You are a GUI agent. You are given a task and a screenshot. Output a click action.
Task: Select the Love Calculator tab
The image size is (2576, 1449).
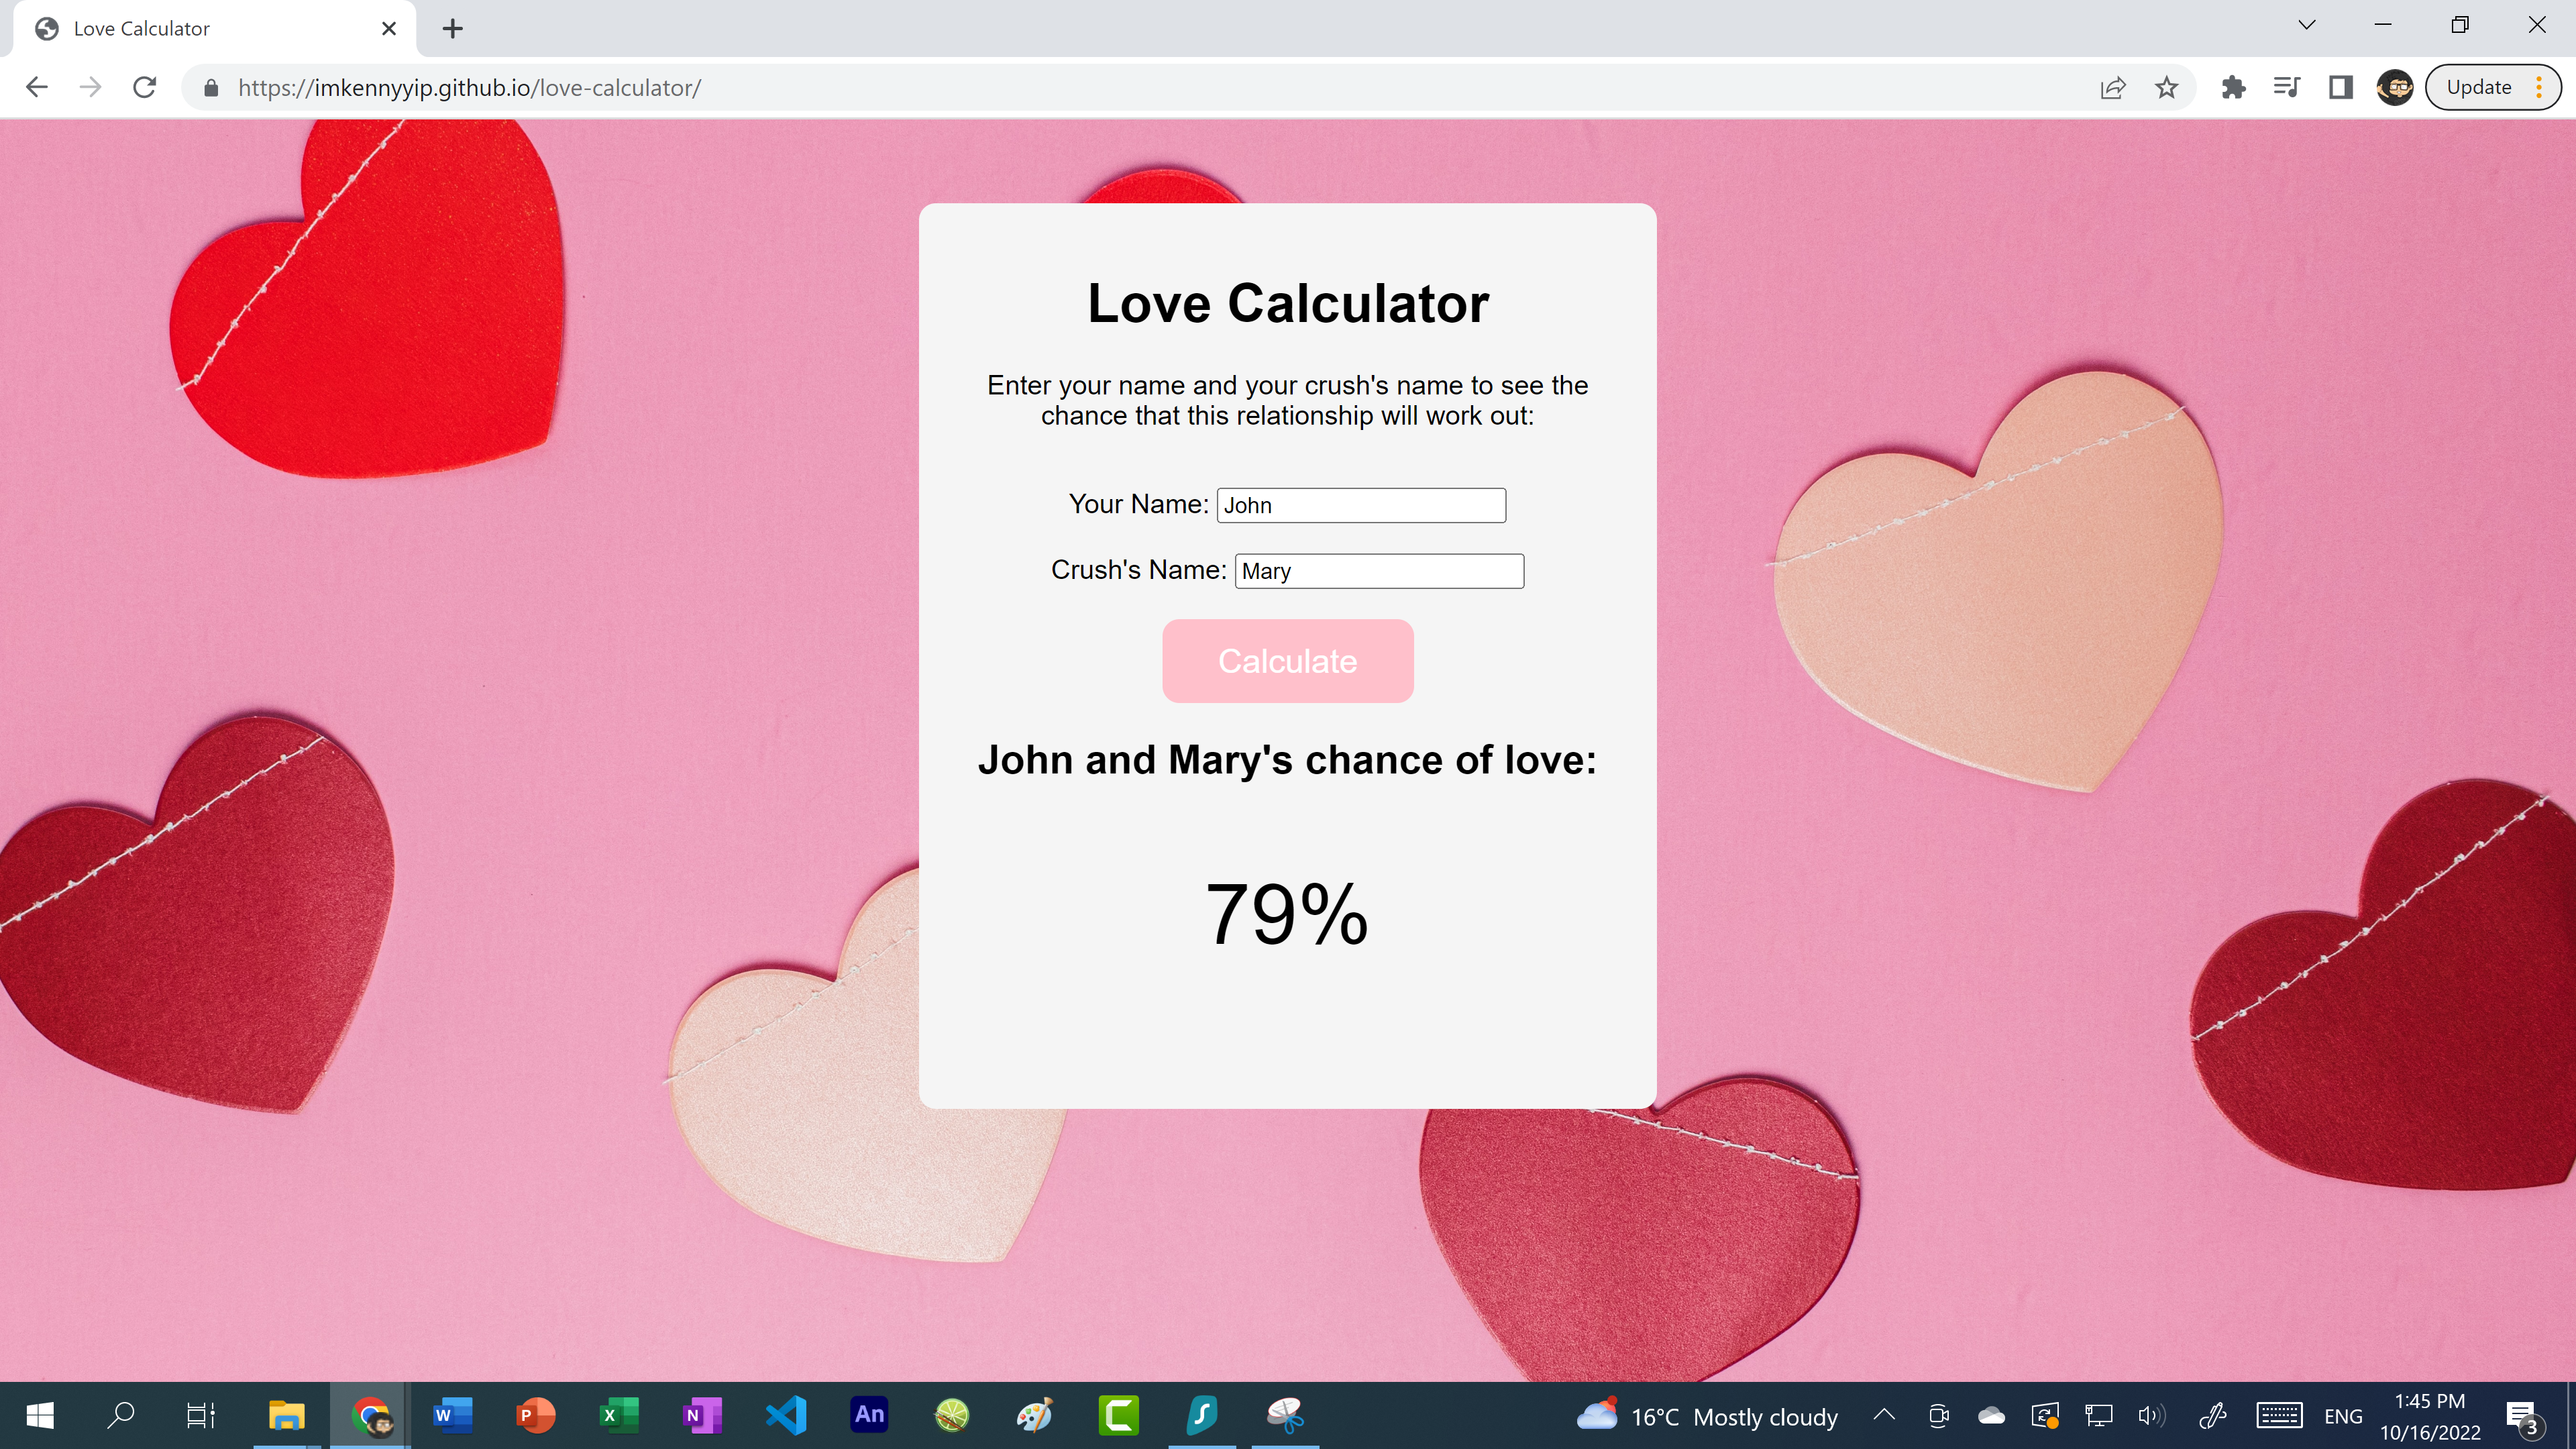200,28
